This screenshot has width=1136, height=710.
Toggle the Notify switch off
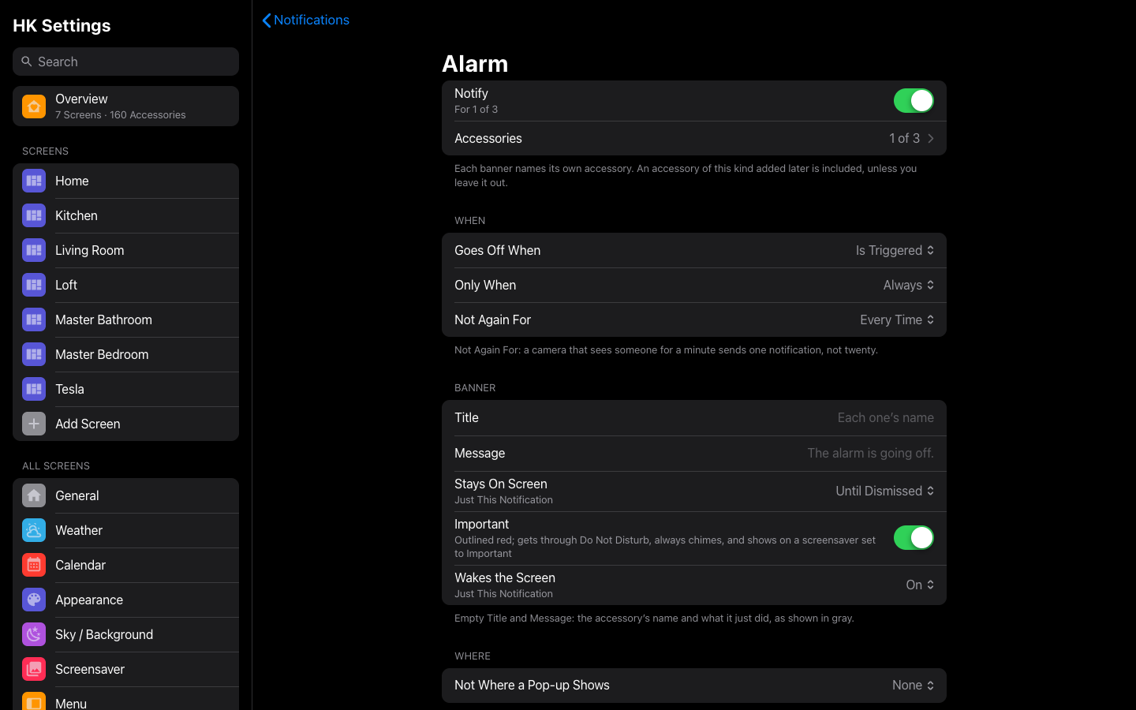tap(914, 101)
